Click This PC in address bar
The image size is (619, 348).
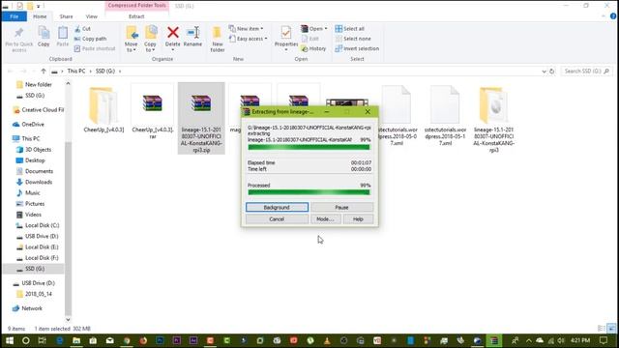[x=76, y=71]
